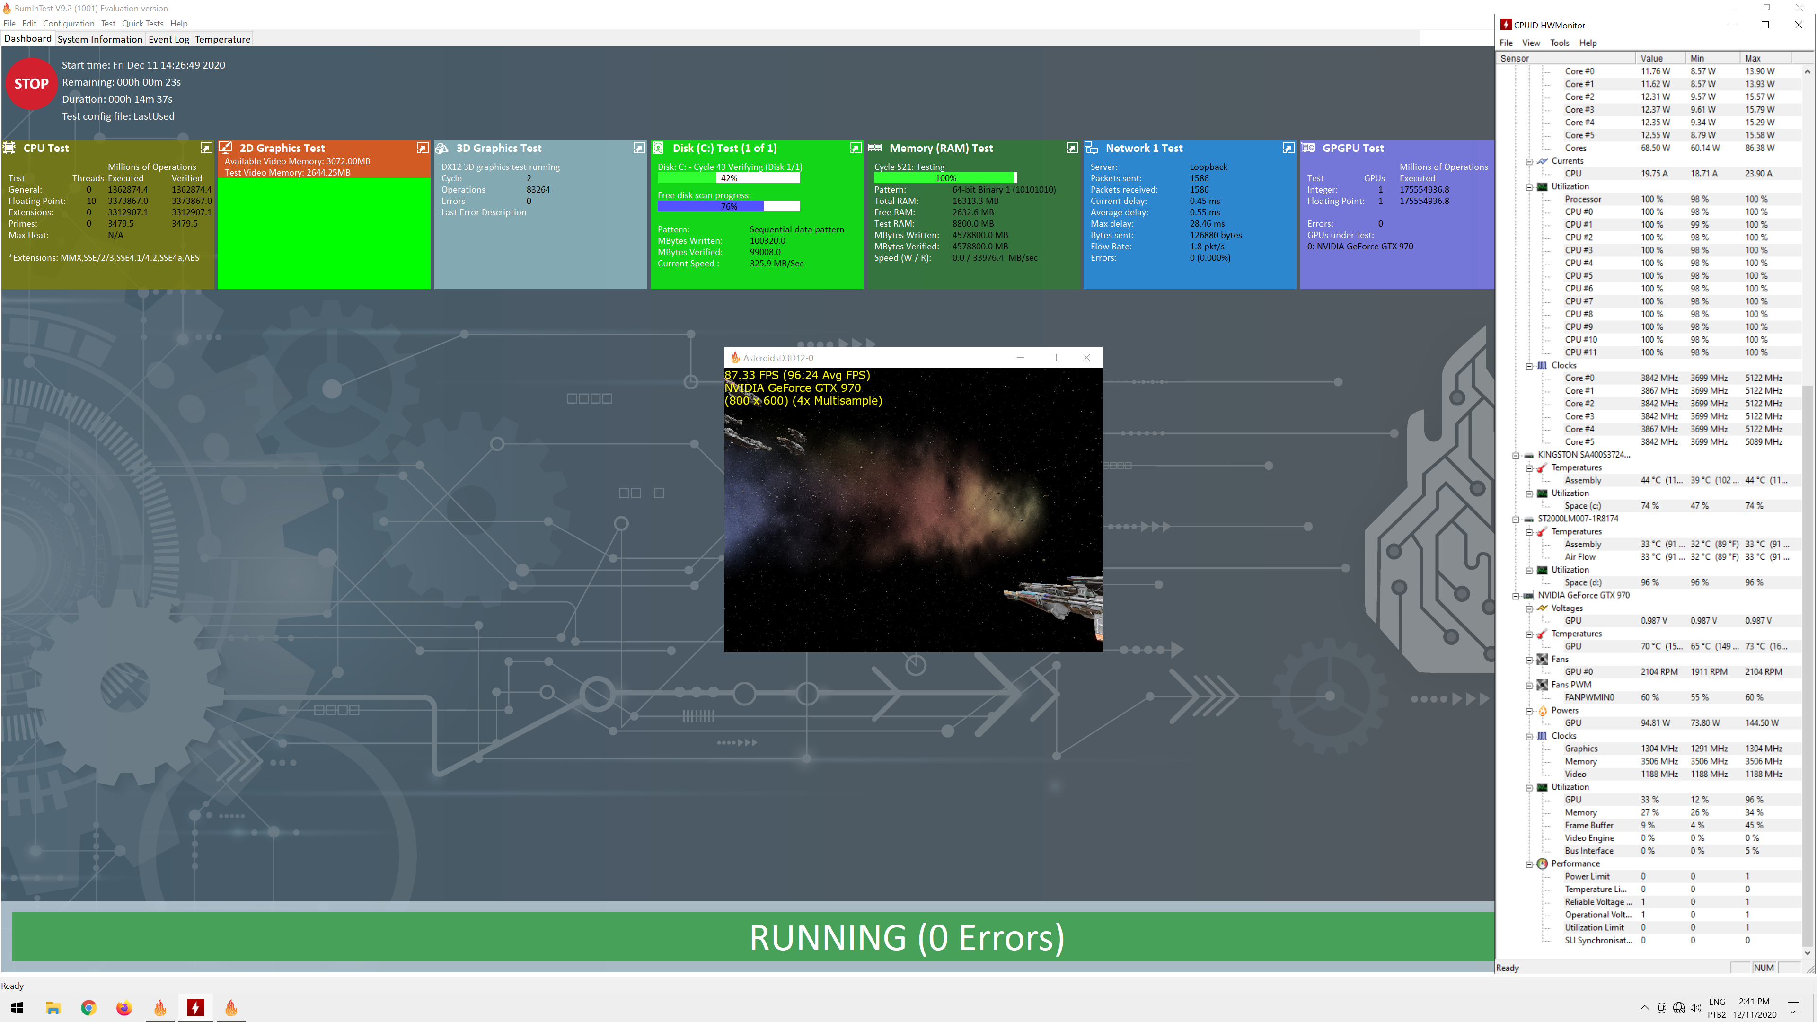Switch to HWMonitor via its taskbar icon
This screenshot has height=1022, width=1817.
pos(195,1008)
